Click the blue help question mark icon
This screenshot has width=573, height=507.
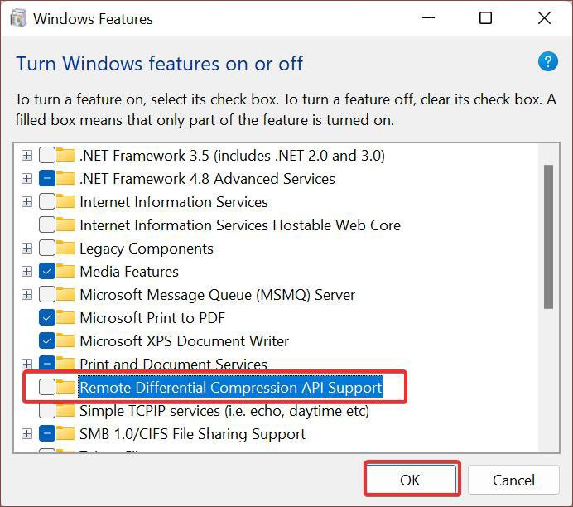tap(548, 61)
